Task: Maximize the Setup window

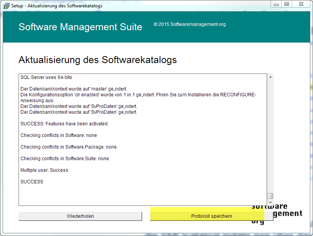Action: [x=286, y=4]
